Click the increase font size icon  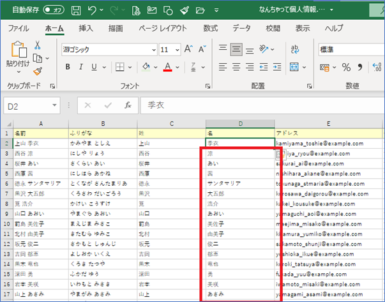(189, 49)
